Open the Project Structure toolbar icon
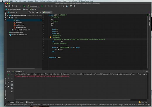This screenshot has width=152, height=107. pos(67,6)
